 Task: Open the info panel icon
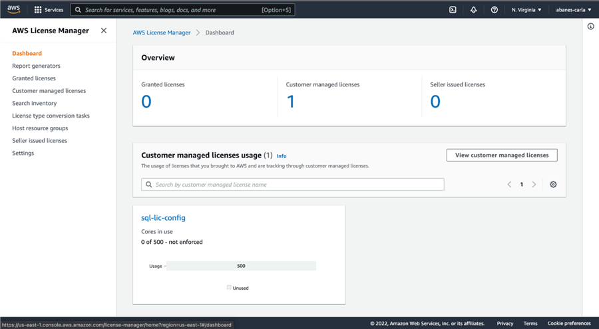point(590,27)
